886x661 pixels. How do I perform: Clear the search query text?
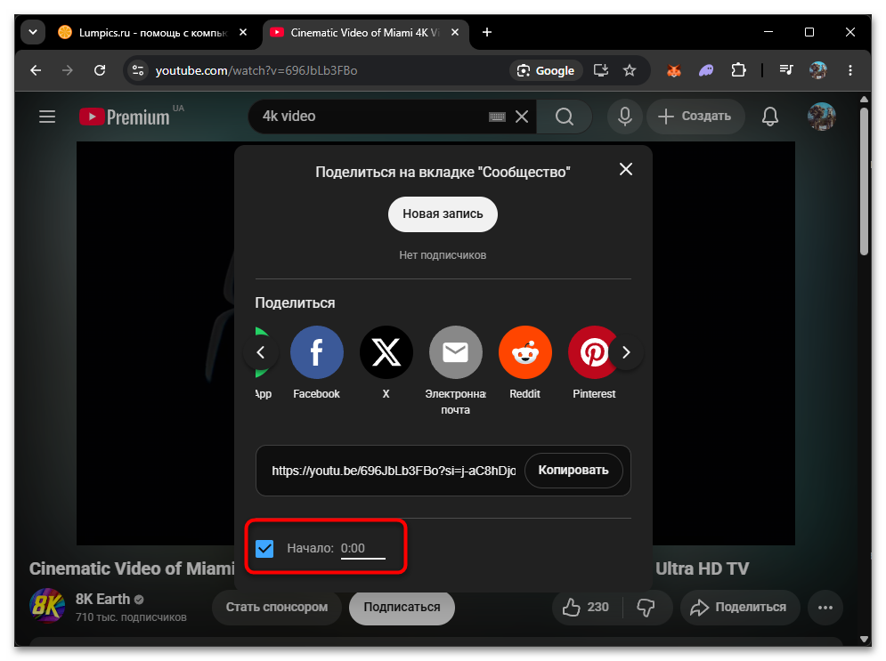[522, 117]
